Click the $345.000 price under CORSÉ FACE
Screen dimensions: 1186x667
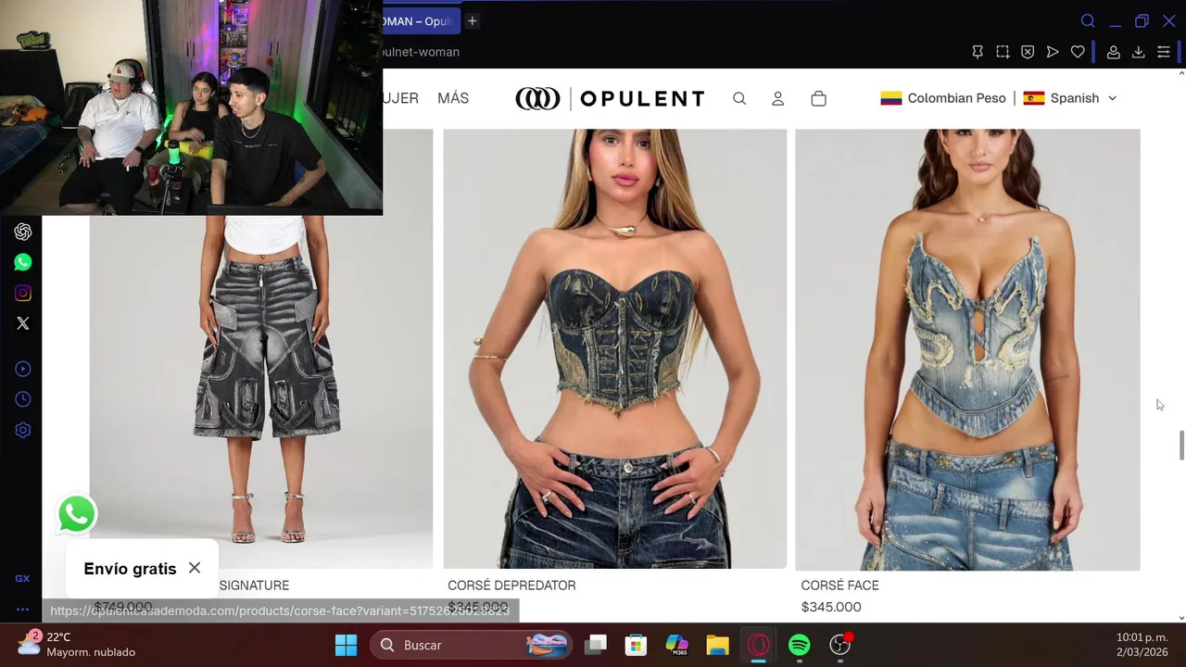pyautogui.click(x=831, y=607)
